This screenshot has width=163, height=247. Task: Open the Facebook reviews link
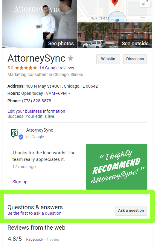coord(35,240)
